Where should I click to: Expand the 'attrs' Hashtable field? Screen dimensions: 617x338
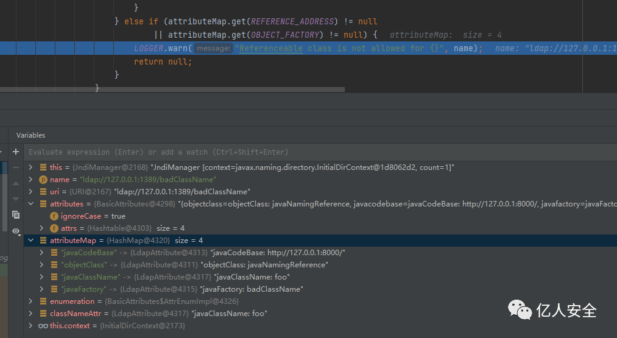tap(41, 228)
